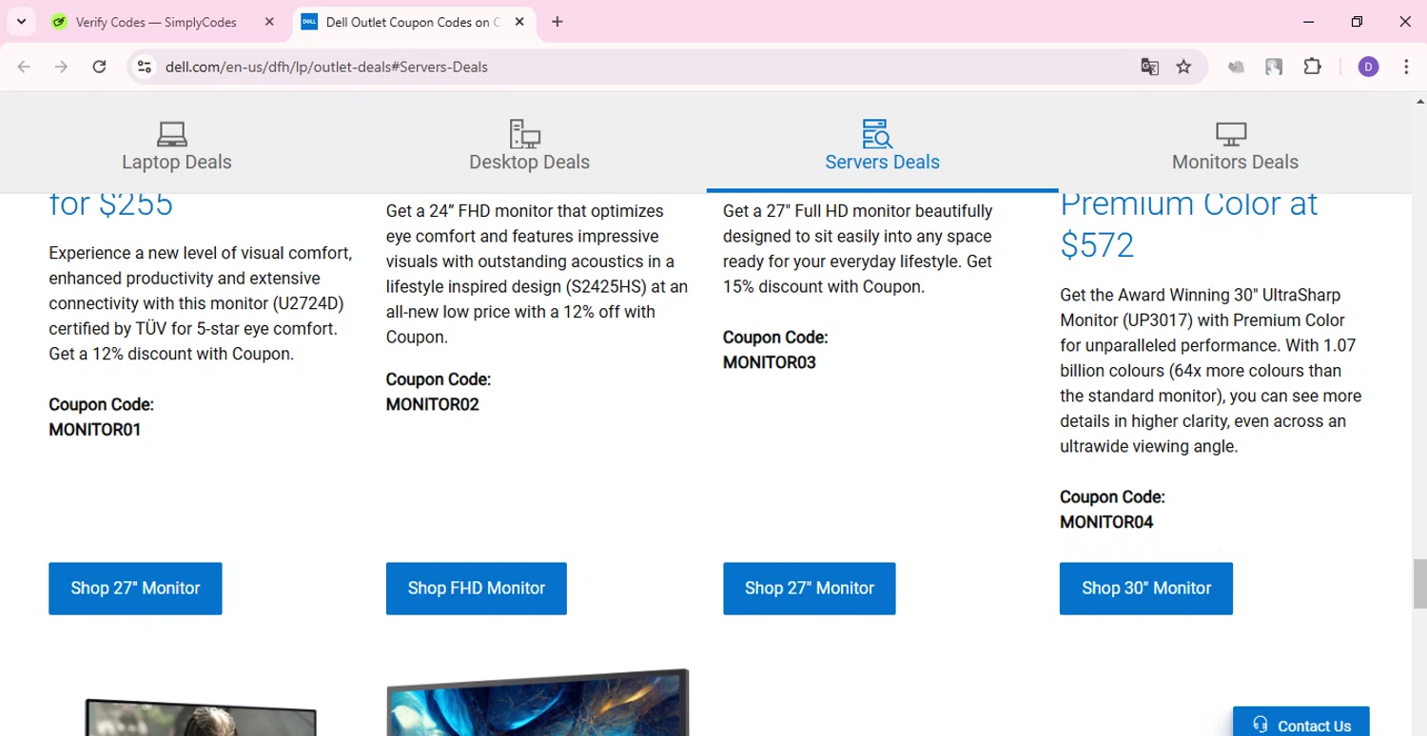Screen dimensions: 1427x736
Task: Go back to the previous page
Action: click(24, 67)
